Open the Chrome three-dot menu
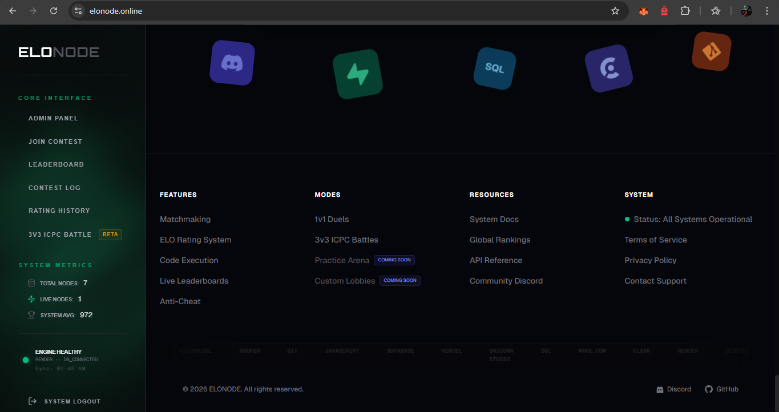The image size is (779, 412). 767,11
